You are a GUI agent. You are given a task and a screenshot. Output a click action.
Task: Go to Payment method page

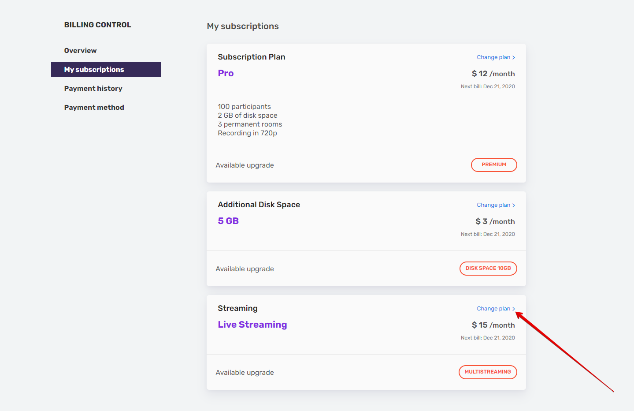94,108
